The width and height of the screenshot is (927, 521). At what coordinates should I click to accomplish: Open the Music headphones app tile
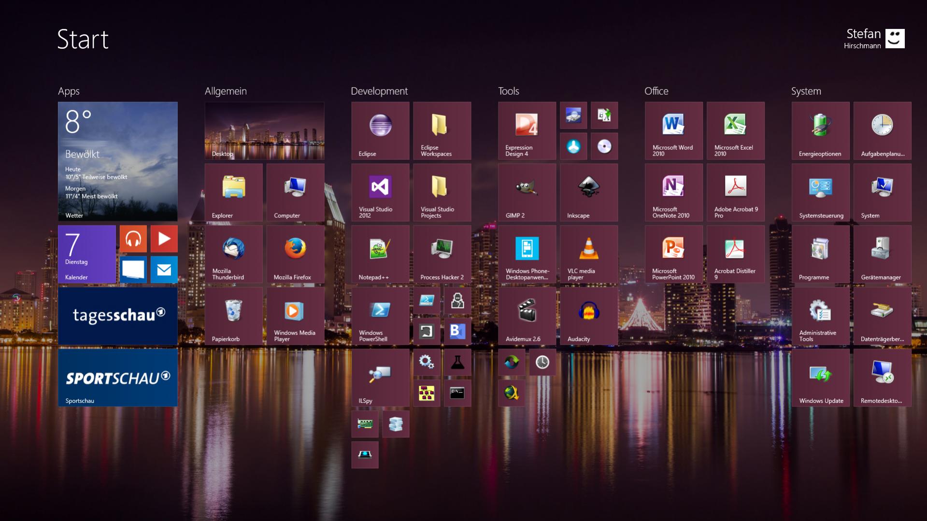point(133,239)
